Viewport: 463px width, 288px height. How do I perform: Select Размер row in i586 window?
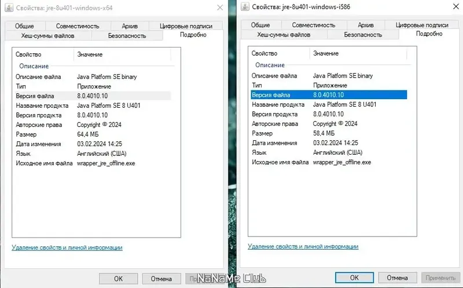pyautogui.click(x=329, y=133)
